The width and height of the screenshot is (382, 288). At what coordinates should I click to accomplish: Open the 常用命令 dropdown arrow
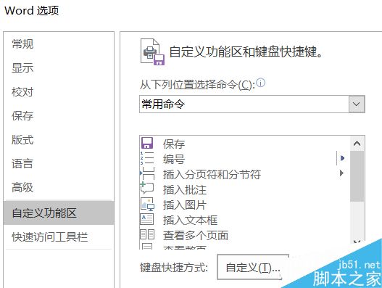pyautogui.click(x=357, y=104)
